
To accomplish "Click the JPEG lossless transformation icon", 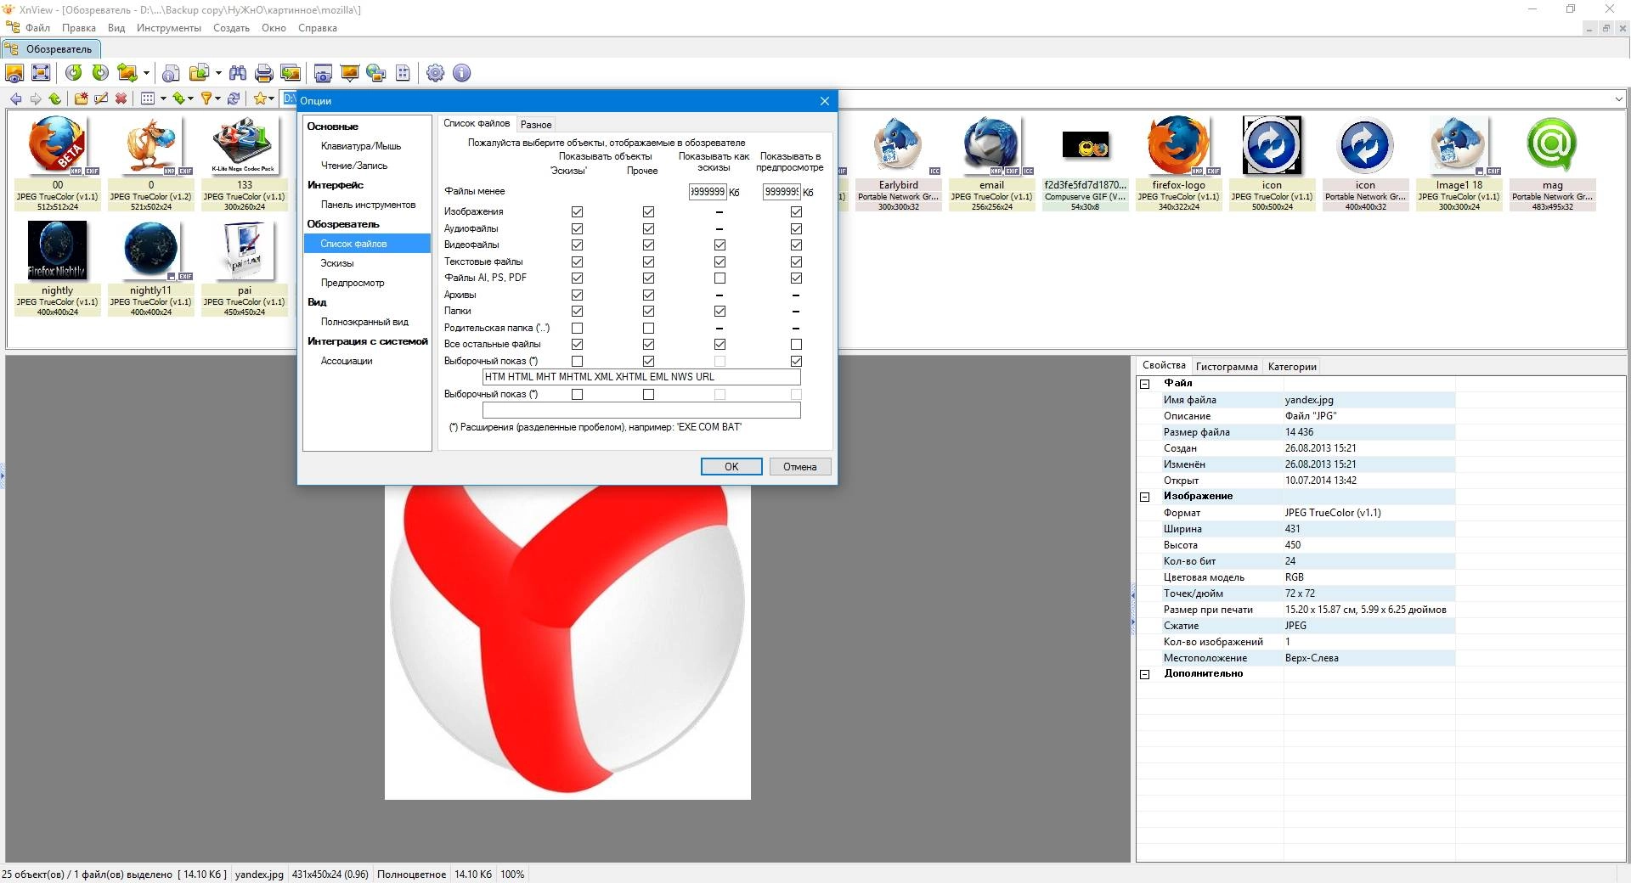I will pyautogui.click(x=127, y=73).
